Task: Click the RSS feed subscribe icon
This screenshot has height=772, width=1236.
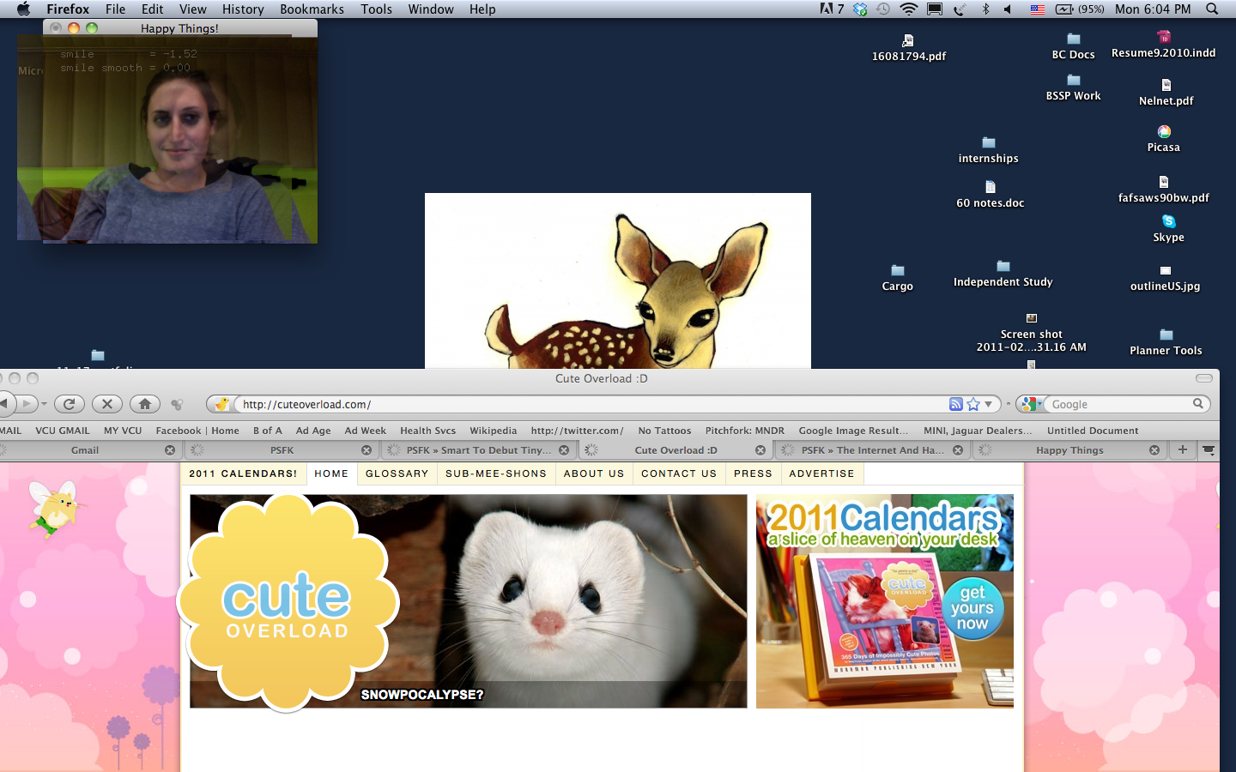Action: [x=955, y=404]
